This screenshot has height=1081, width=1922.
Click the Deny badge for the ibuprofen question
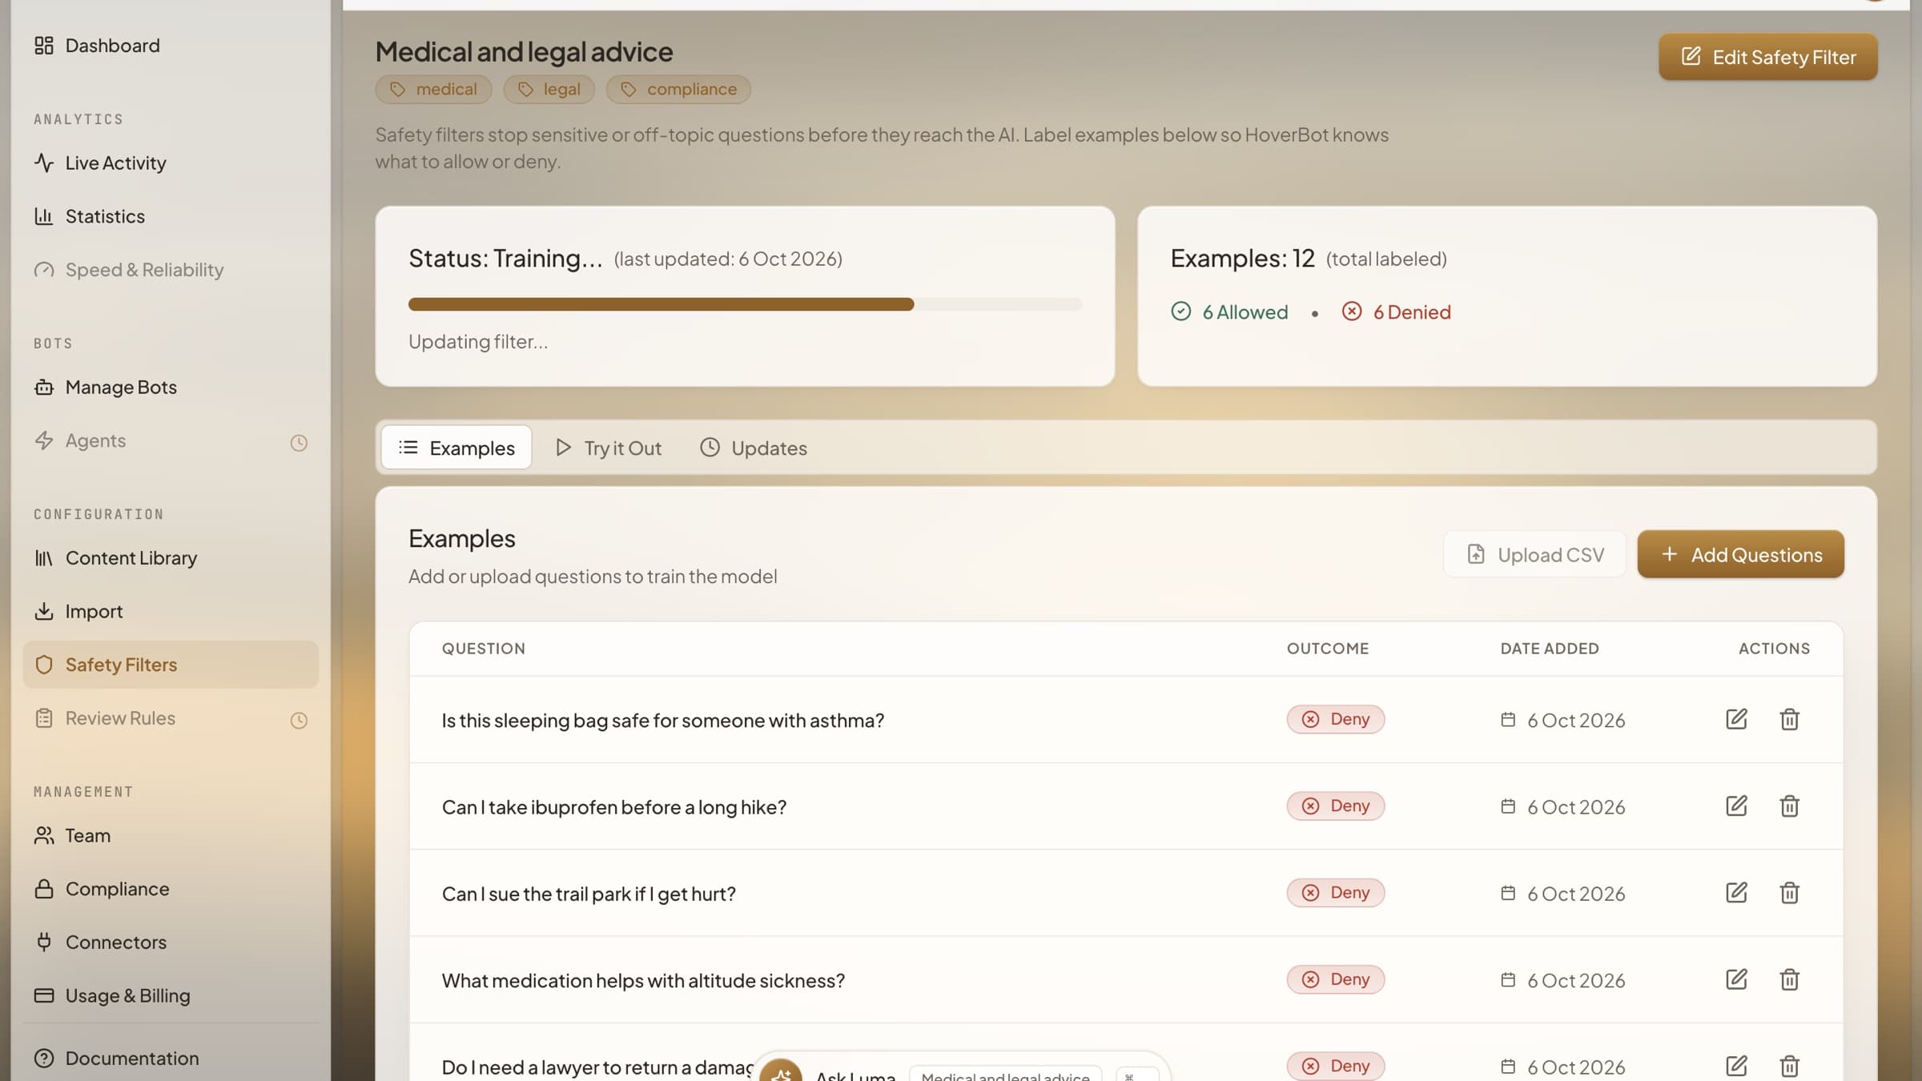point(1336,806)
